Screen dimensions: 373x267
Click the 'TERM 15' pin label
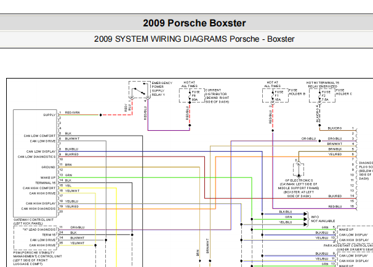click(49, 234)
